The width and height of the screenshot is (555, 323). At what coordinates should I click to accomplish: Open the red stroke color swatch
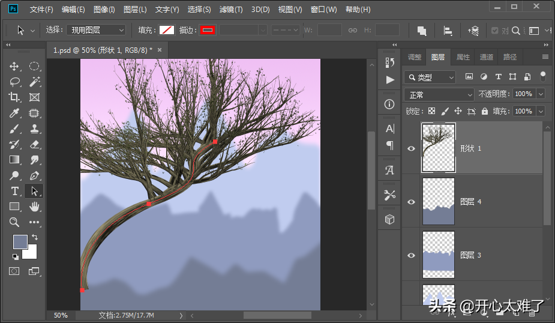[x=208, y=30]
